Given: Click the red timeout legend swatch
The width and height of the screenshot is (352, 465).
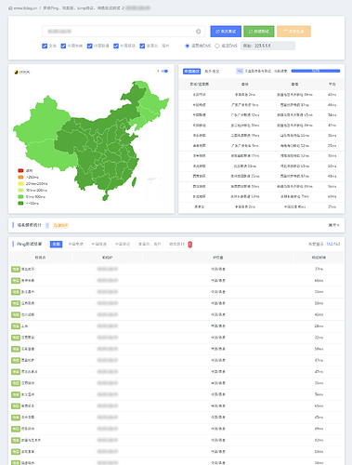Looking at the screenshot, I should point(20,170).
